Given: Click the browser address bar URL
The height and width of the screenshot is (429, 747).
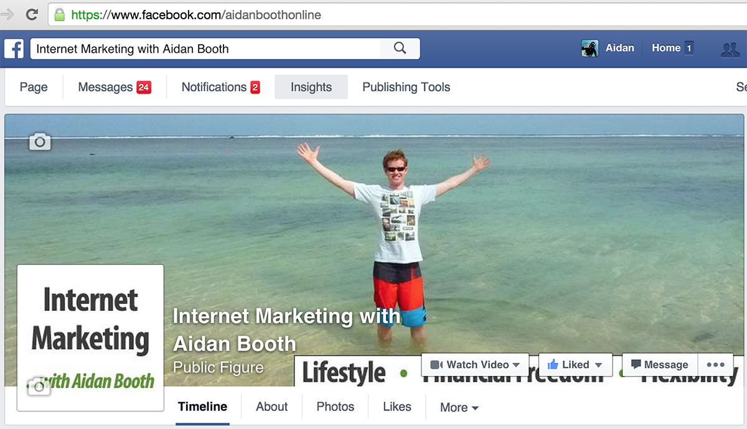Looking at the screenshot, I should (196, 14).
